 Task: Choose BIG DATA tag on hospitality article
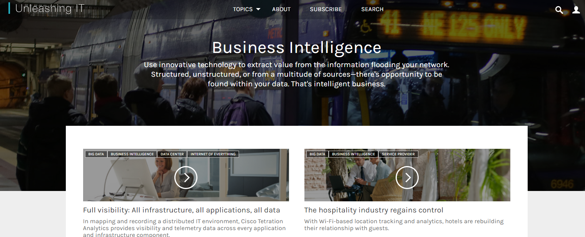pos(318,154)
